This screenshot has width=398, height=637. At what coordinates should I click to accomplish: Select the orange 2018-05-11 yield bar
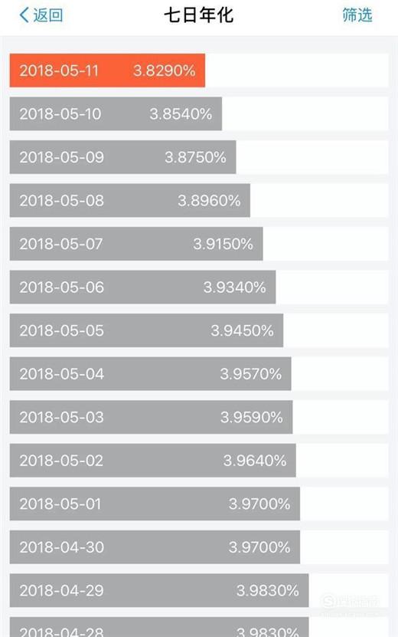pyautogui.click(x=107, y=71)
